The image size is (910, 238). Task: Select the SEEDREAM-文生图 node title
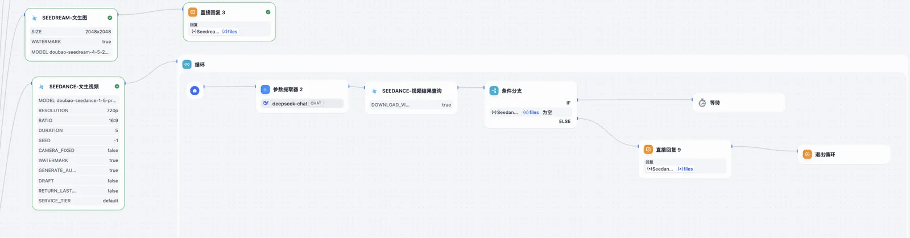point(65,18)
